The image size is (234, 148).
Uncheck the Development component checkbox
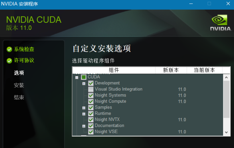(x=91, y=83)
